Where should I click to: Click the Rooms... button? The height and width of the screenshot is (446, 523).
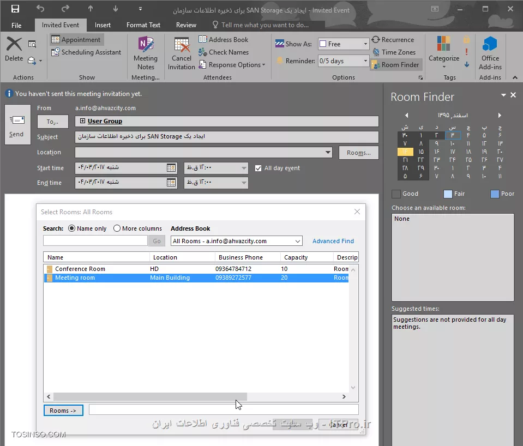point(358,153)
